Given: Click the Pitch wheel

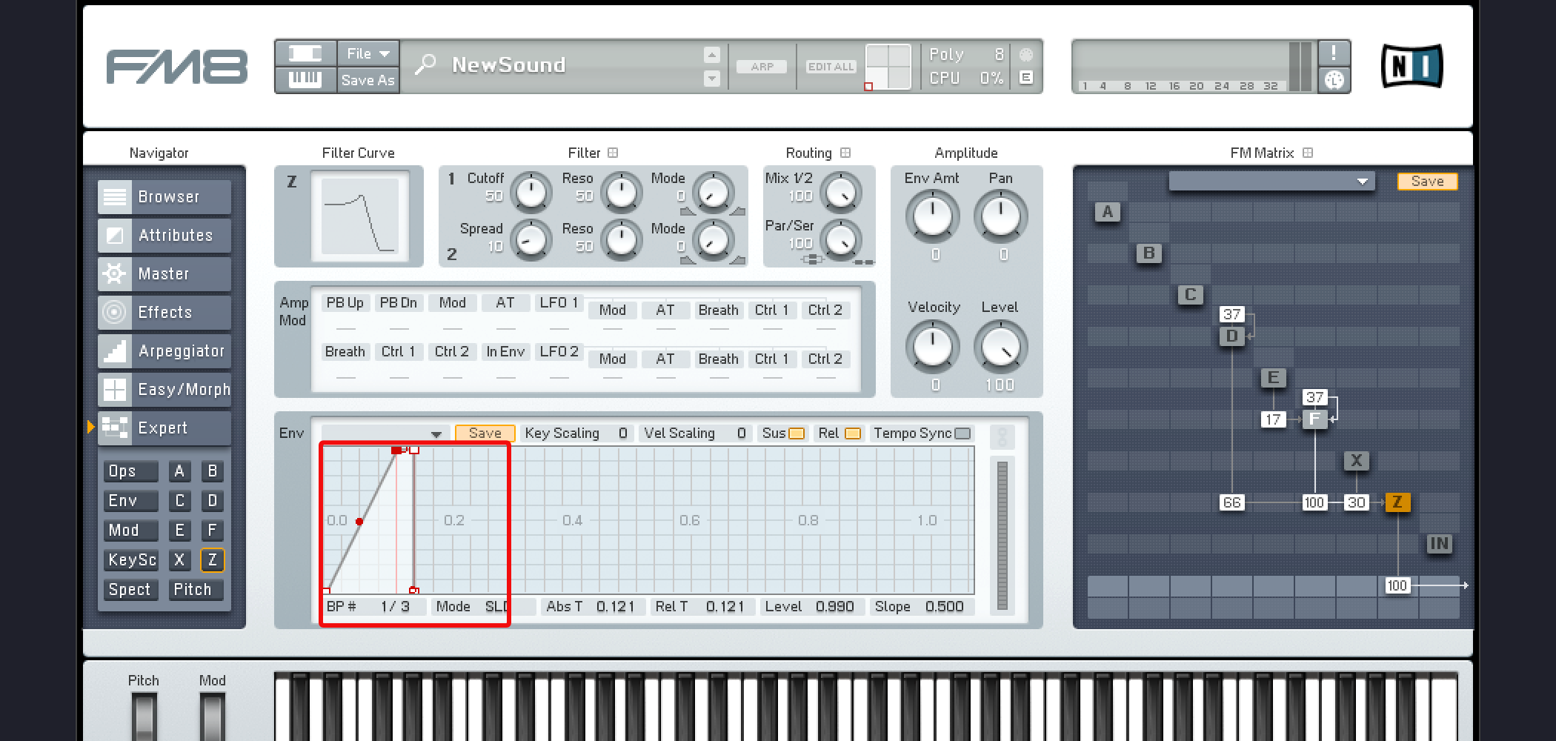Looking at the screenshot, I should (x=144, y=716).
